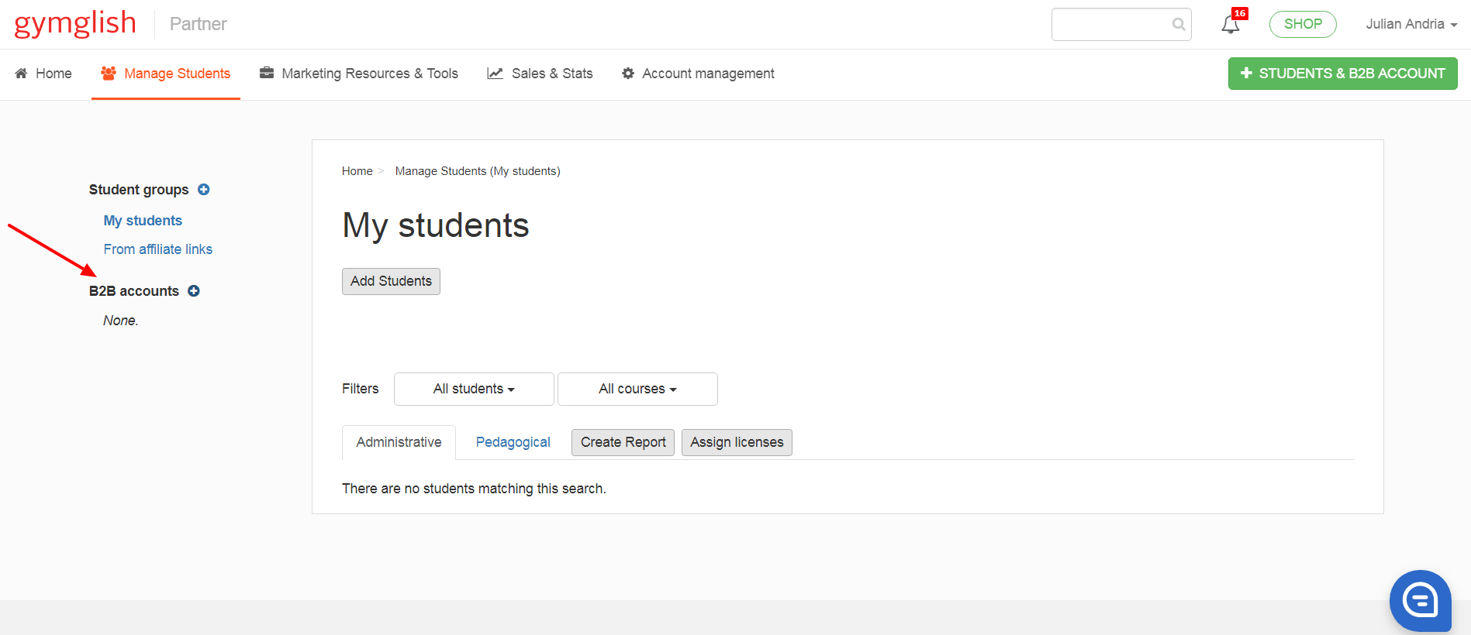Click into the top search field
The image size is (1471, 635).
click(1111, 25)
